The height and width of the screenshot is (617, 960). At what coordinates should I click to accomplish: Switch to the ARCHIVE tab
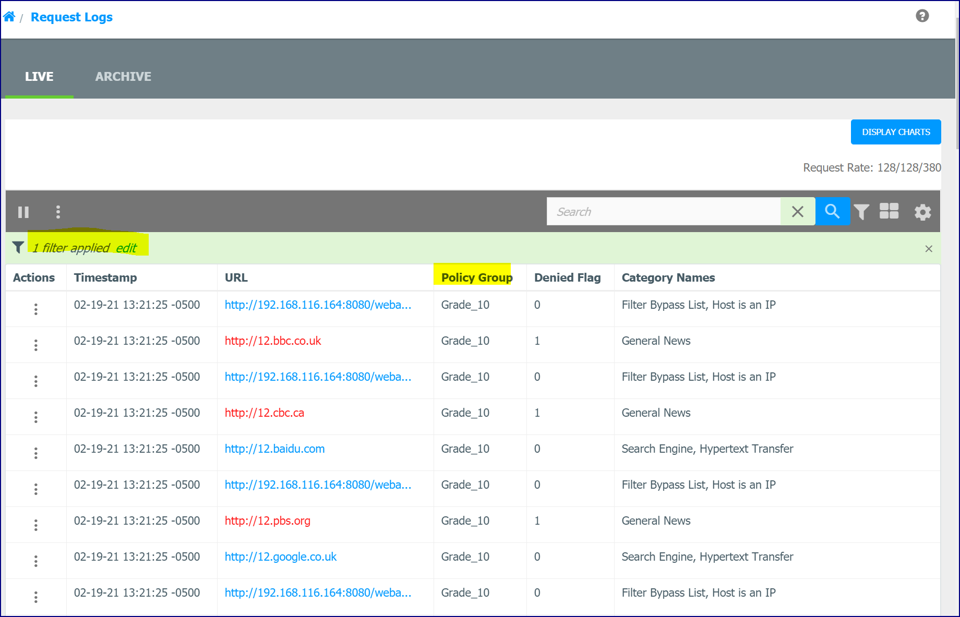tap(123, 77)
